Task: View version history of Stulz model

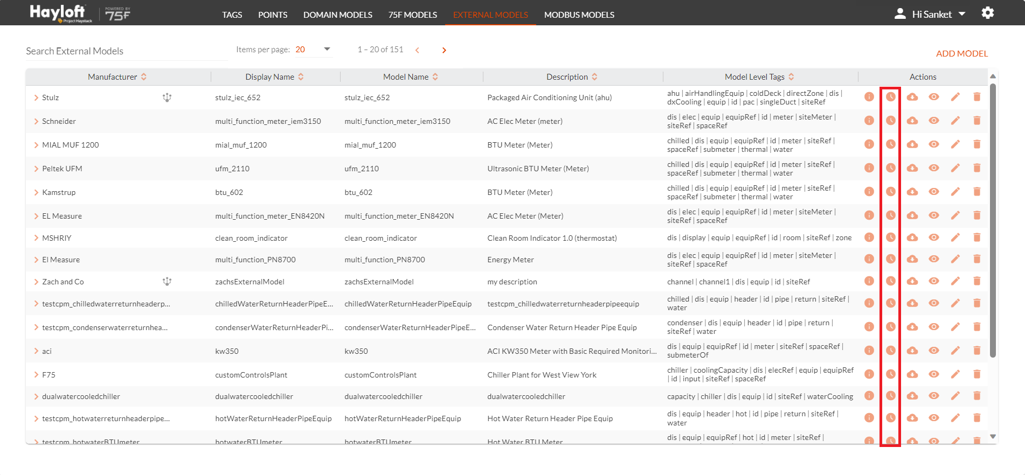Action: [891, 97]
